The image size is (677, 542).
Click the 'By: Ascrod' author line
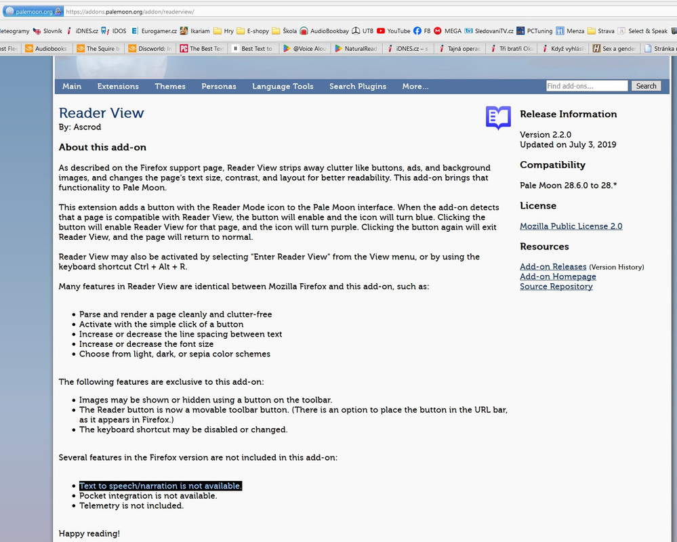tap(80, 127)
